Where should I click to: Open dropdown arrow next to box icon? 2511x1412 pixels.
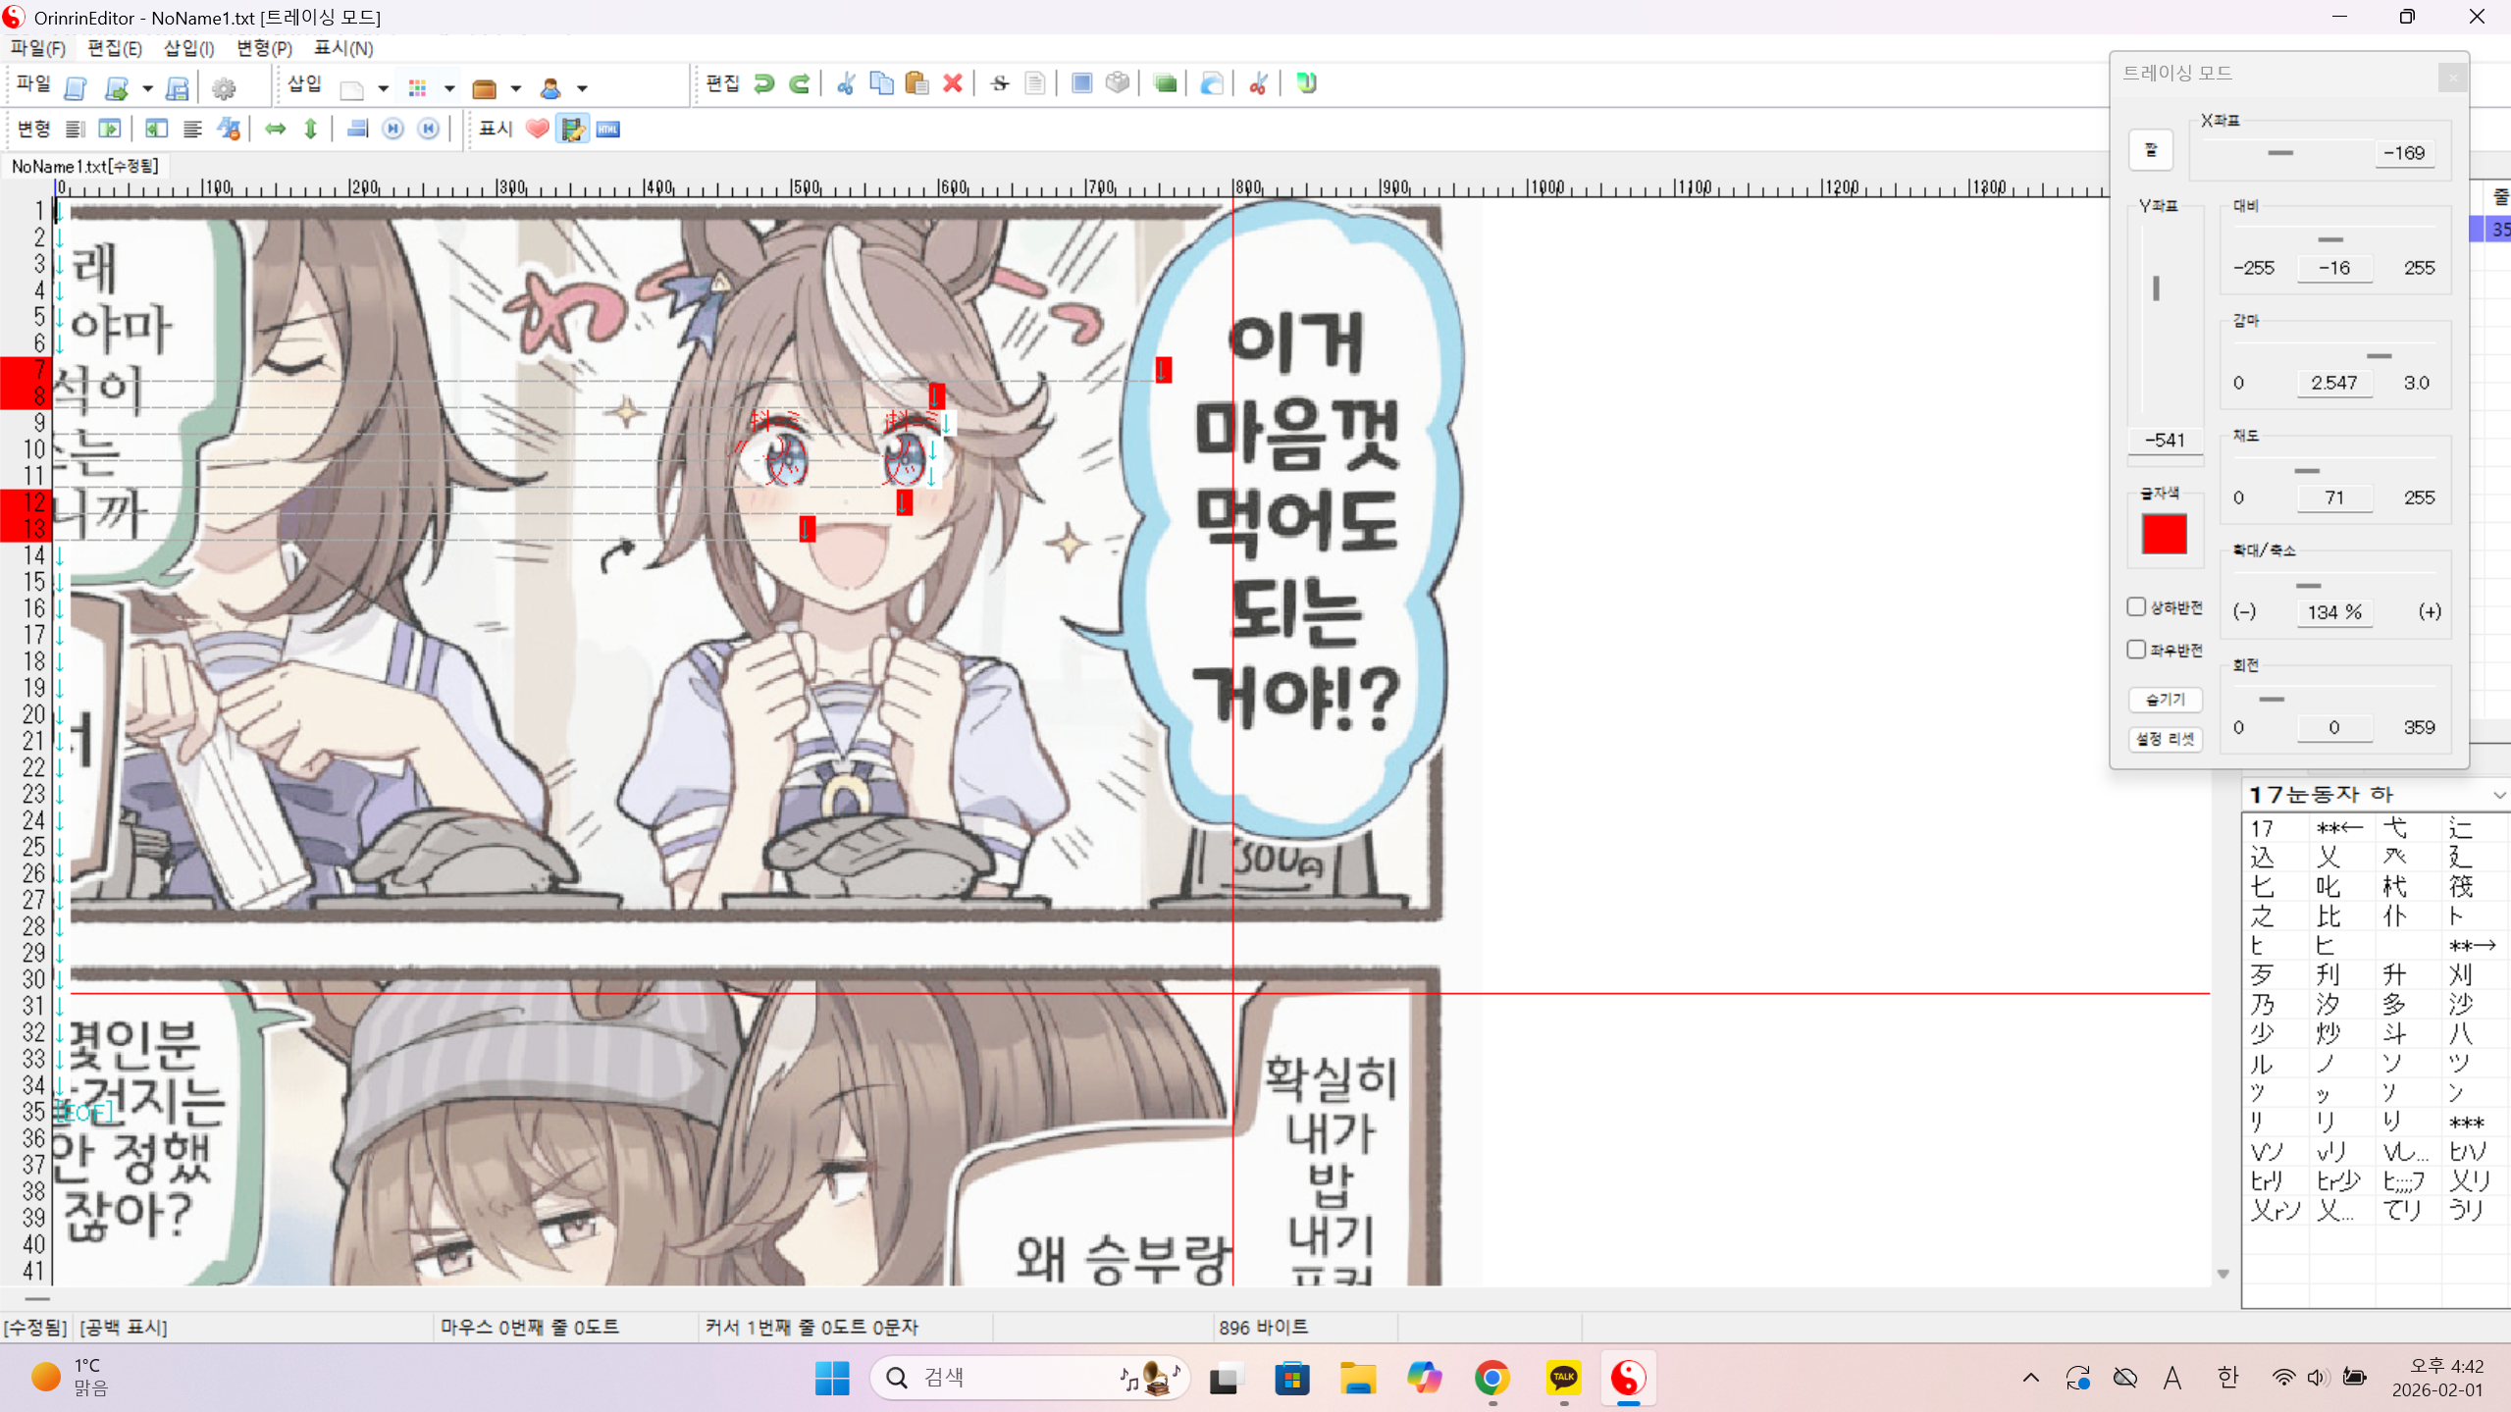pyautogui.click(x=516, y=88)
